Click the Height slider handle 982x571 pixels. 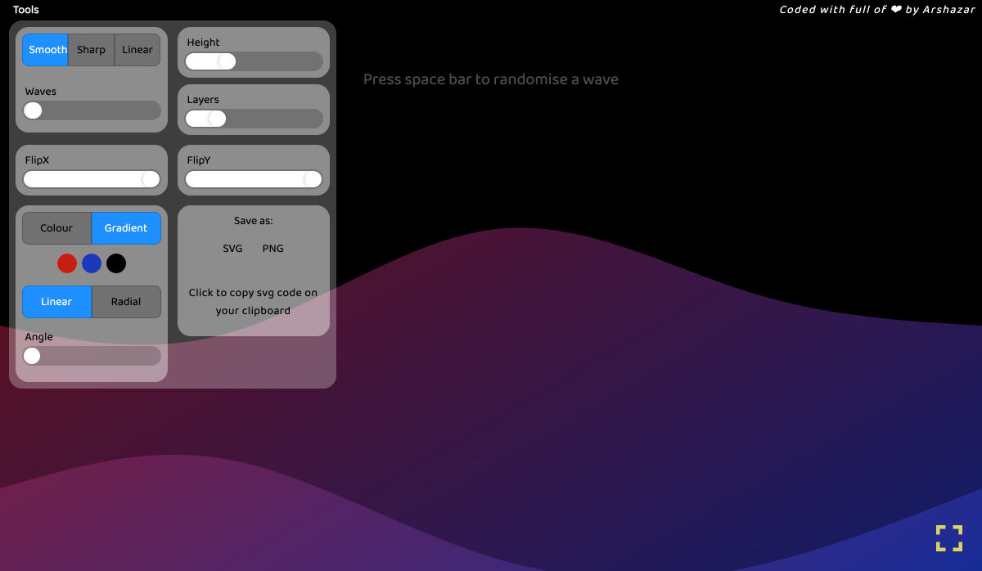pos(227,61)
